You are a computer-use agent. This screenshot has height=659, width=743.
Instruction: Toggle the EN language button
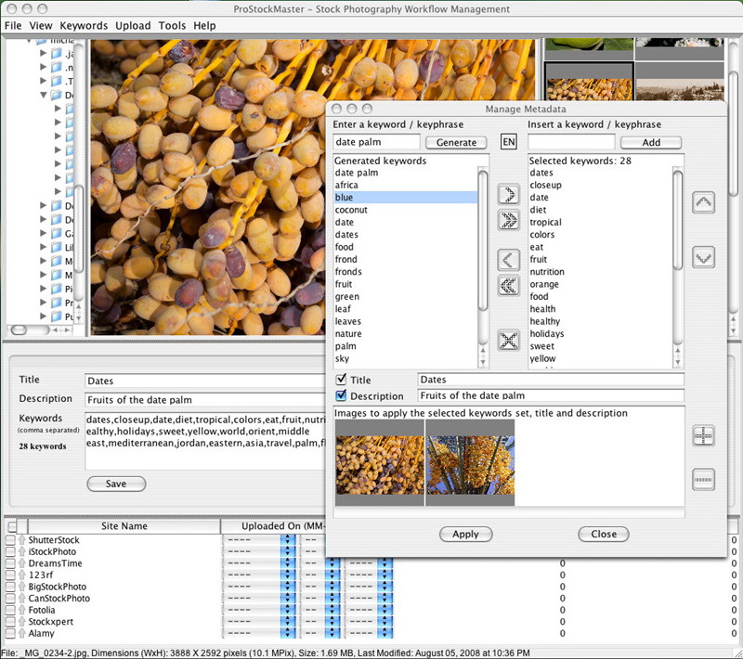[508, 142]
